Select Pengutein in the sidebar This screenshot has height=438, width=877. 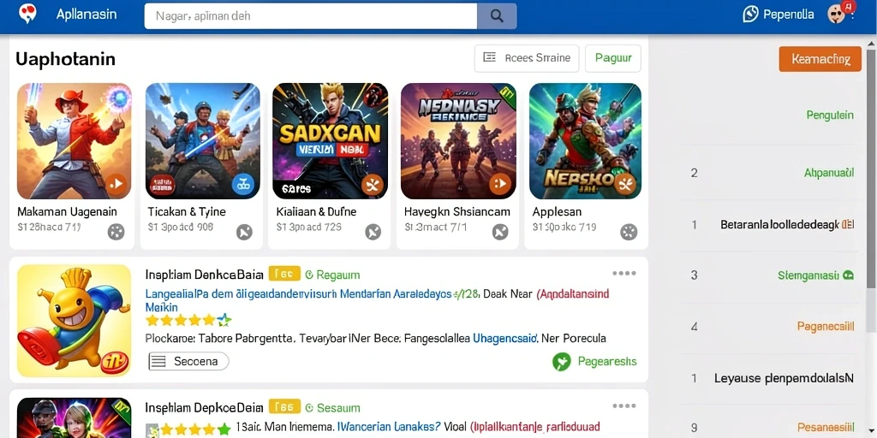830,115
